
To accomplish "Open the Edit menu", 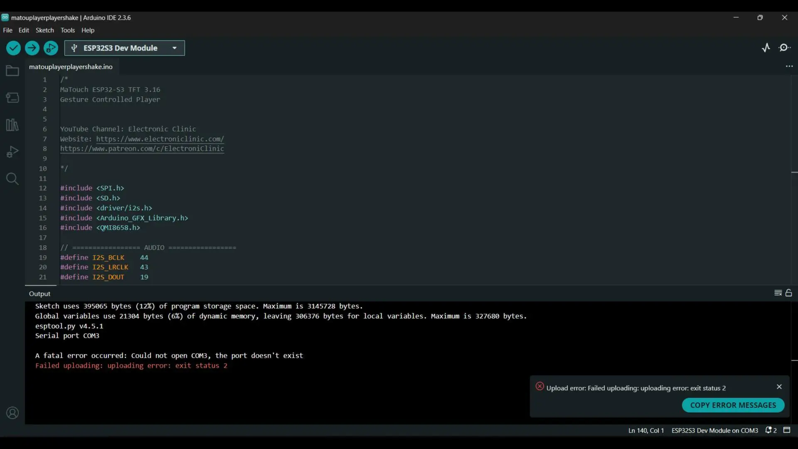I will coord(24,30).
